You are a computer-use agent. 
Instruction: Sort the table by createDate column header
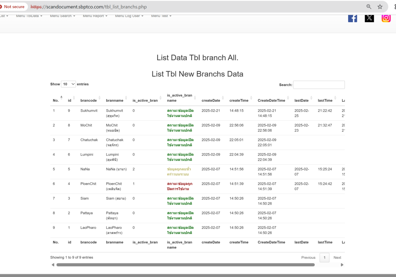click(x=211, y=101)
